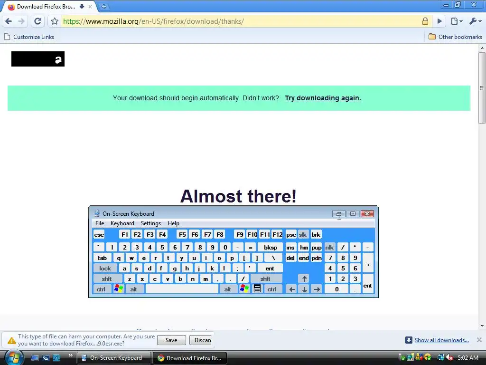Screen dimensions: 486x365
Task: Click the context menu key on keyboard
Action: 257,289
